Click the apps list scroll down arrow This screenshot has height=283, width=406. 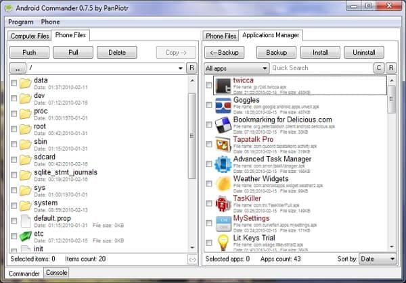coord(392,247)
